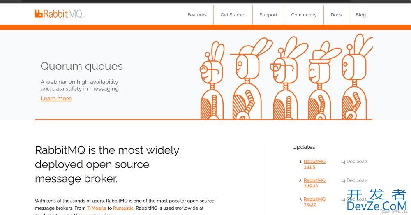The height and width of the screenshot is (215, 411).
Task: Click the rabbit robots banner illustration
Action: (286, 77)
